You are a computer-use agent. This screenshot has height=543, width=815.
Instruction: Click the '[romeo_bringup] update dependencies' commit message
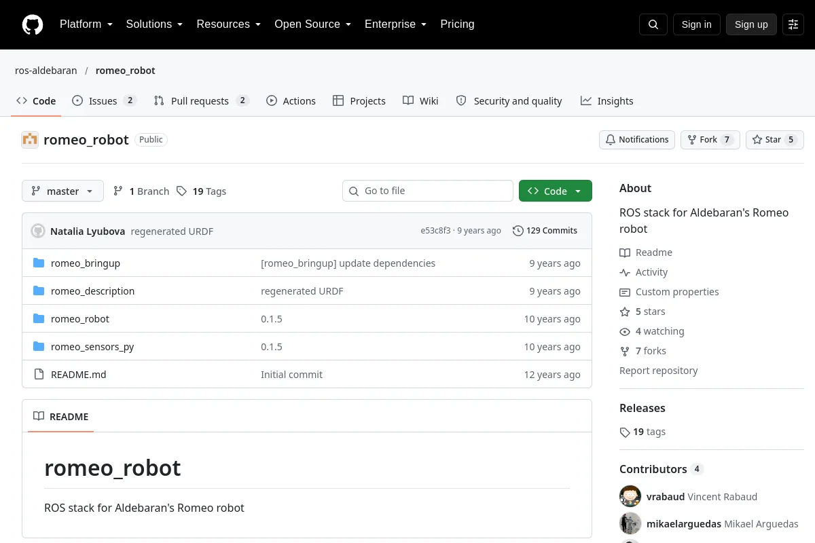point(348,263)
